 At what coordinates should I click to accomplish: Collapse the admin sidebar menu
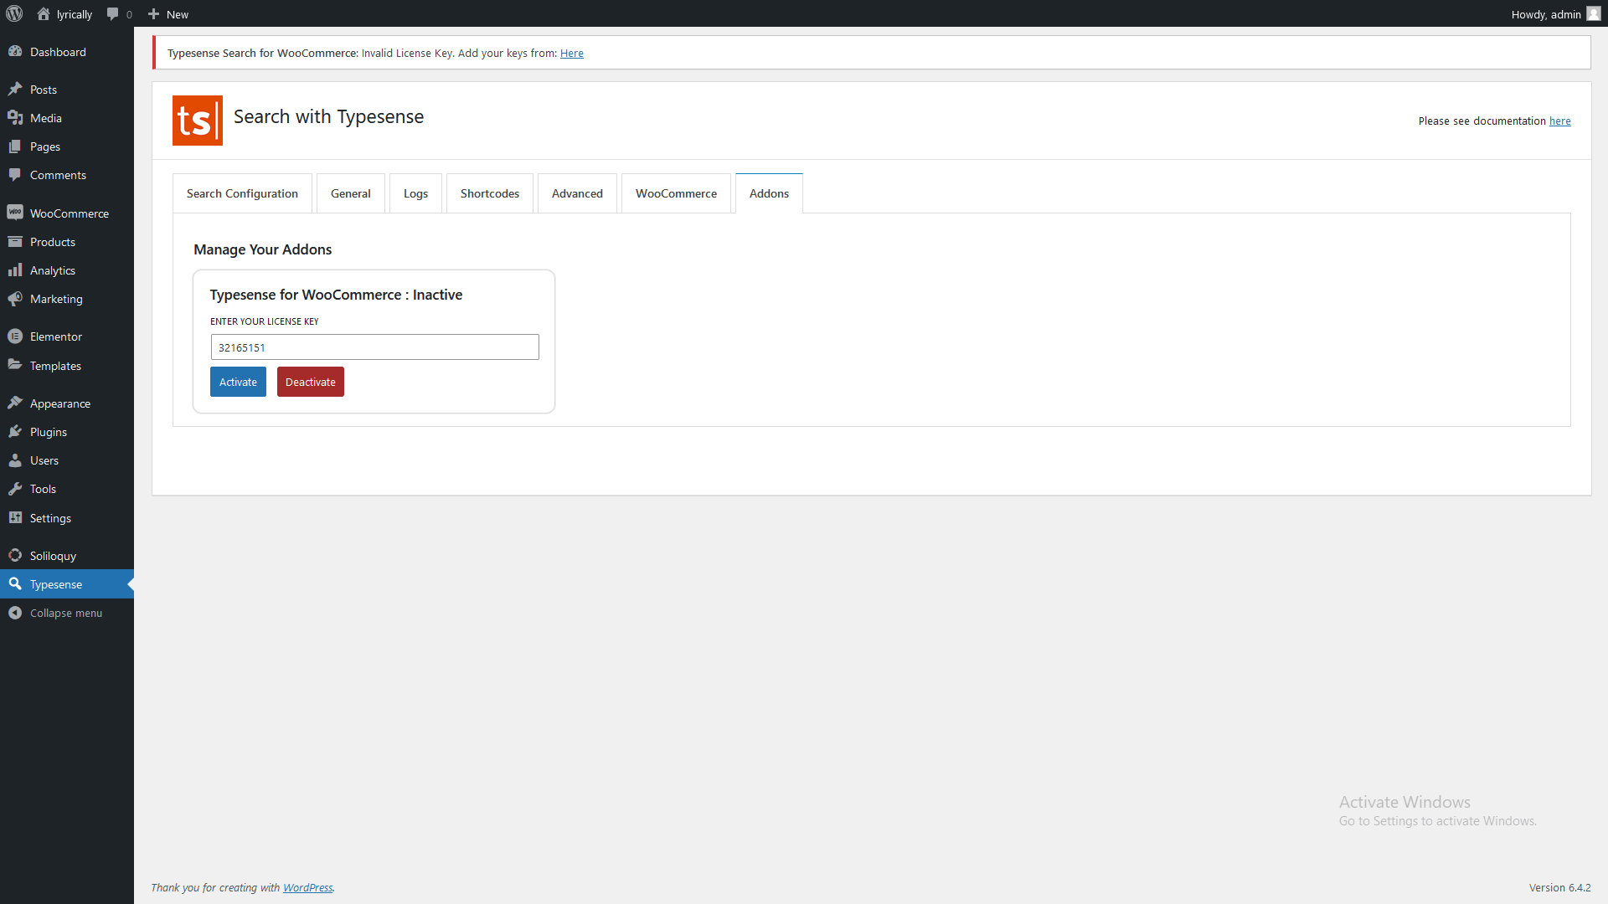pos(65,613)
